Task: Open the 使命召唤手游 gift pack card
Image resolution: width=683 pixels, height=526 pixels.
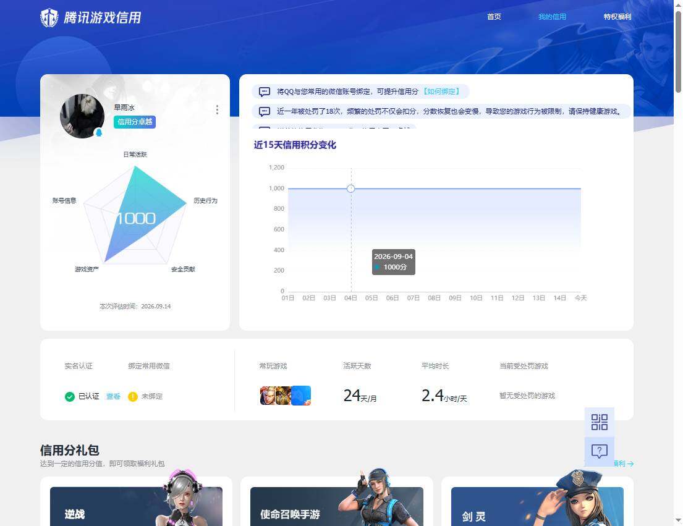Action: [337, 506]
